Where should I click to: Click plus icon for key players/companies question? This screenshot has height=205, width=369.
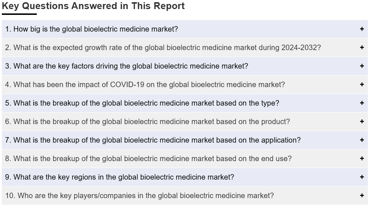pyautogui.click(x=362, y=196)
